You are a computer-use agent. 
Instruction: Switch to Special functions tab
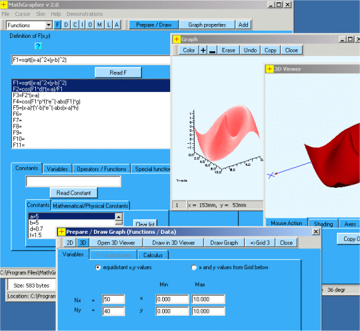151,169
